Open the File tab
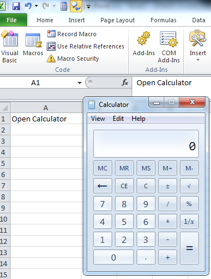The height and width of the screenshot is (279, 211). point(12,20)
